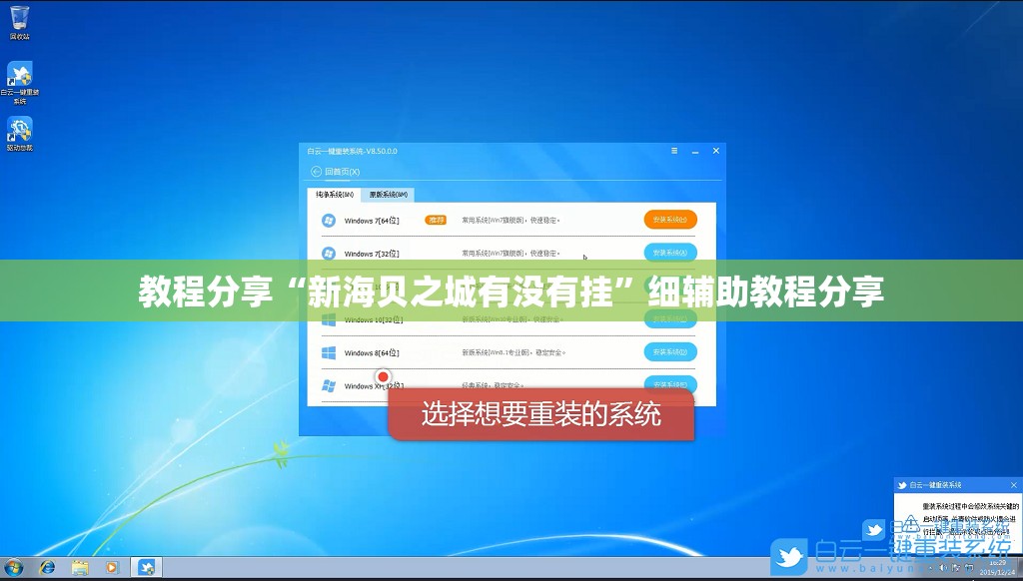Open Windows Explorer folder in taskbar
This screenshot has height=581, width=1023.
click(x=80, y=567)
